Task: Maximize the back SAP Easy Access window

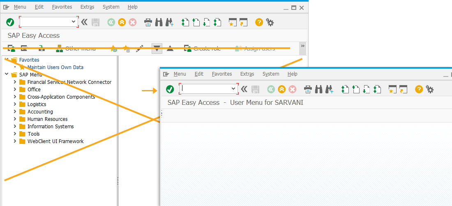Action: click(294, 8)
